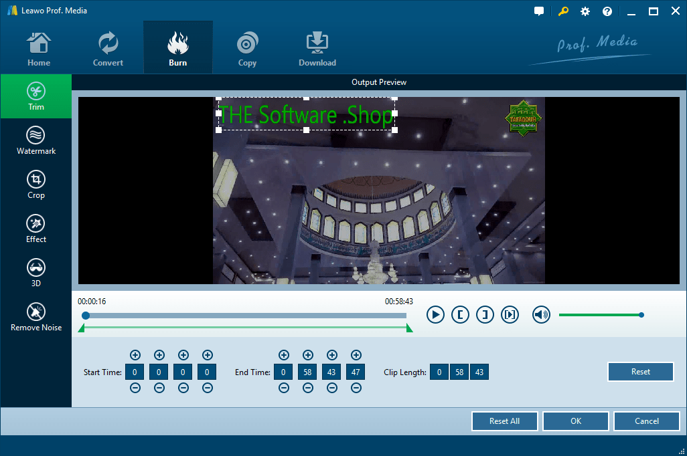The image size is (687, 456).
Task: Decrease Start Time hours with minus
Action: (135, 388)
